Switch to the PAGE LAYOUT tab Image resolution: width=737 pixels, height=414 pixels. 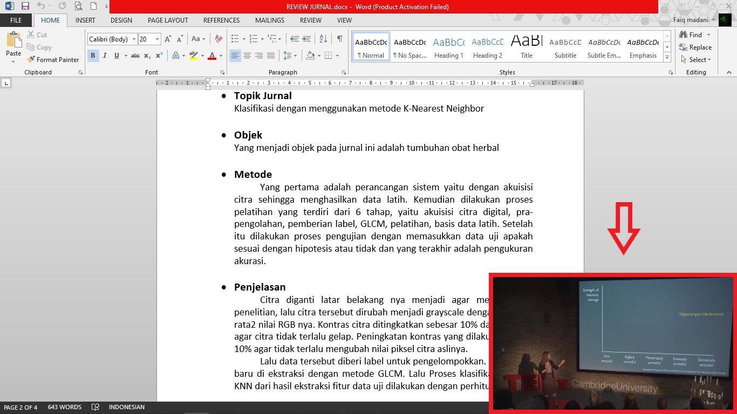(x=168, y=20)
